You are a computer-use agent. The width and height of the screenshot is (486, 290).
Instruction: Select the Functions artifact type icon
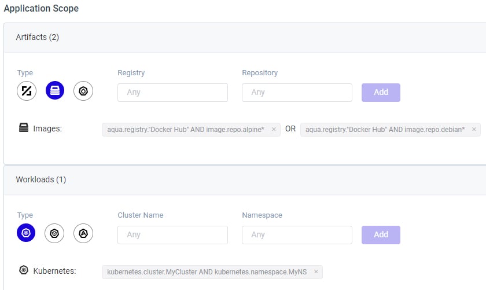pos(83,91)
